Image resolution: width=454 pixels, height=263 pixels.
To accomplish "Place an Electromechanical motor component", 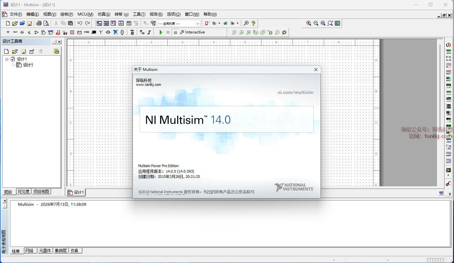I will tap(108, 32).
